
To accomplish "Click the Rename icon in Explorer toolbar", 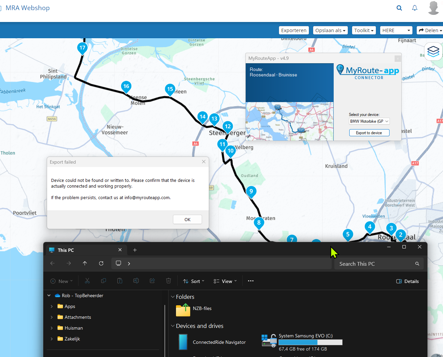I will [x=136, y=281].
